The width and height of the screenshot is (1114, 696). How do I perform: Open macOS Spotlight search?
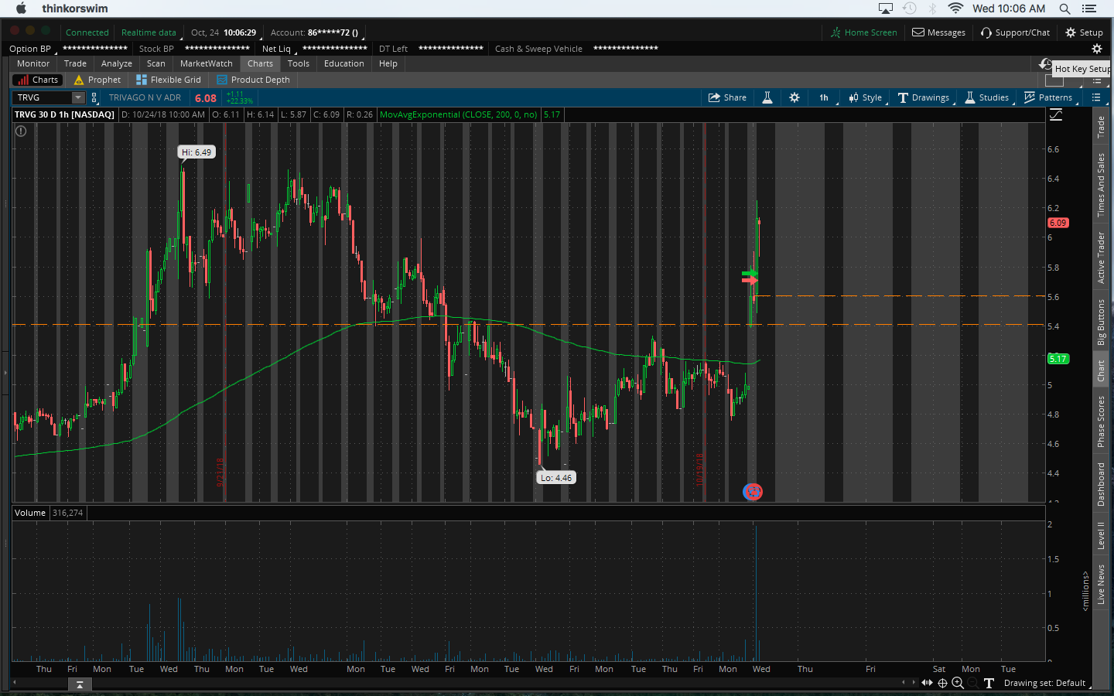coord(1064,9)
